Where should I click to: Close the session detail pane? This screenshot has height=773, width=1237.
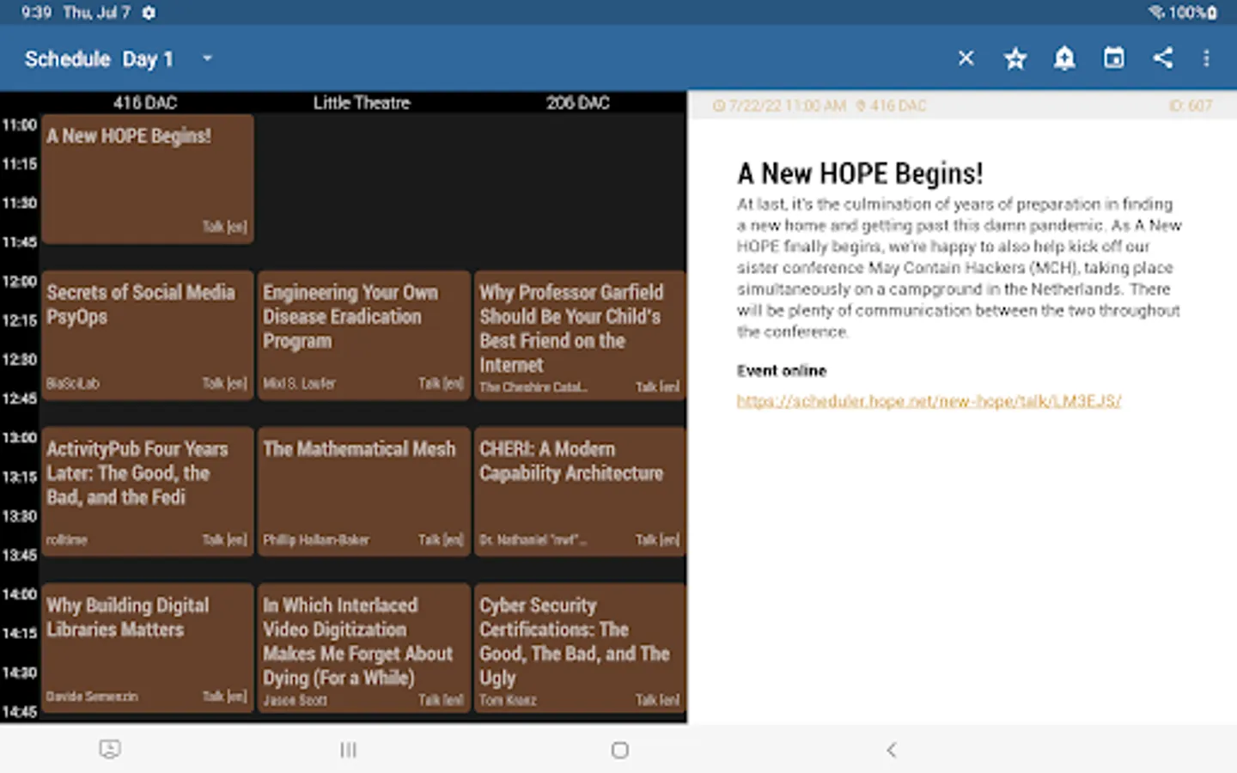pyautogui.click(x=966, y=58)
